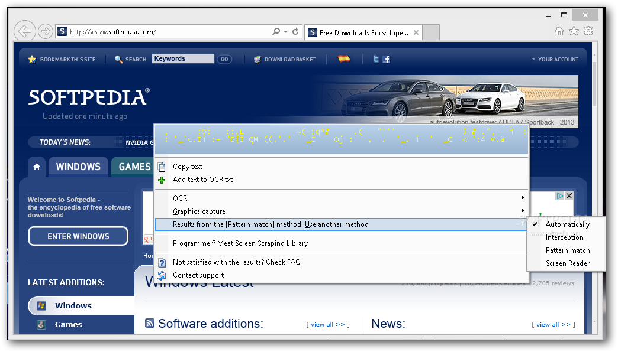The width and height of the screenshot is (618, 352).
Task: Open the Softpedia Twitter icon
Action: point(376,59)
